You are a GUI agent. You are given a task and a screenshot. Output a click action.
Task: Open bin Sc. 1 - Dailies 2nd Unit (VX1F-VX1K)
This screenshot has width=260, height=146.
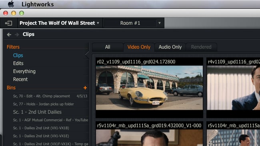coord(50,144)
